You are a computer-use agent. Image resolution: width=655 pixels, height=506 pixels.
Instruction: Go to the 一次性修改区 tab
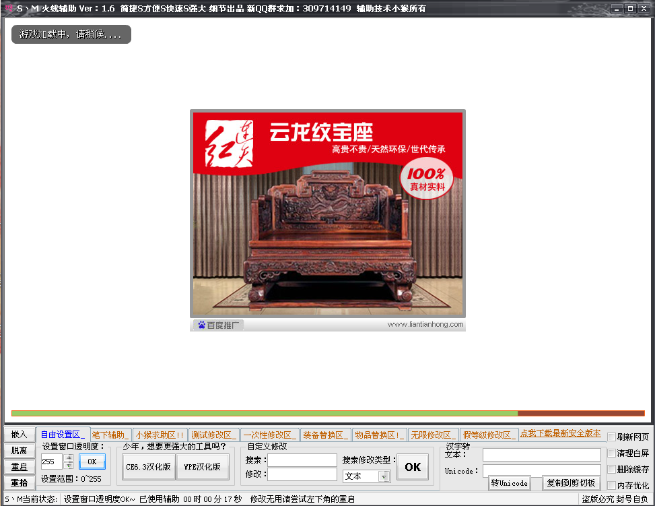(270, 435)
